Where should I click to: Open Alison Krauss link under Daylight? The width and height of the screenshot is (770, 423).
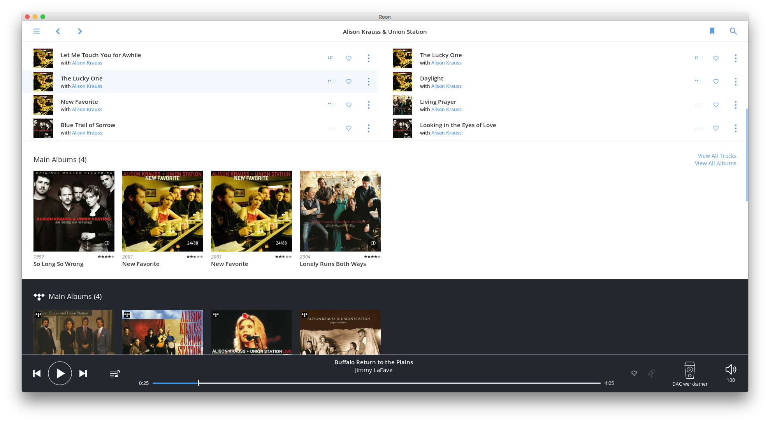pyautogui.click(x=447, y=86)
